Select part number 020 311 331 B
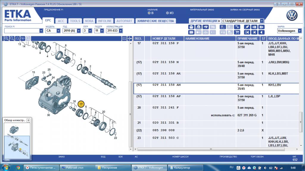Viewport: 305px width, 171px height. click(166, 123)
